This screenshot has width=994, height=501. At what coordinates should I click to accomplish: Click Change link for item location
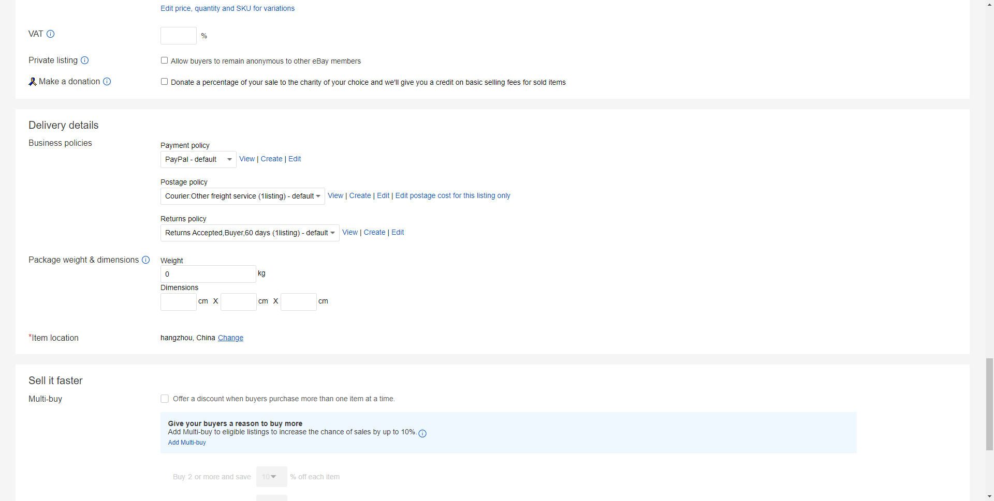(230, 338)
